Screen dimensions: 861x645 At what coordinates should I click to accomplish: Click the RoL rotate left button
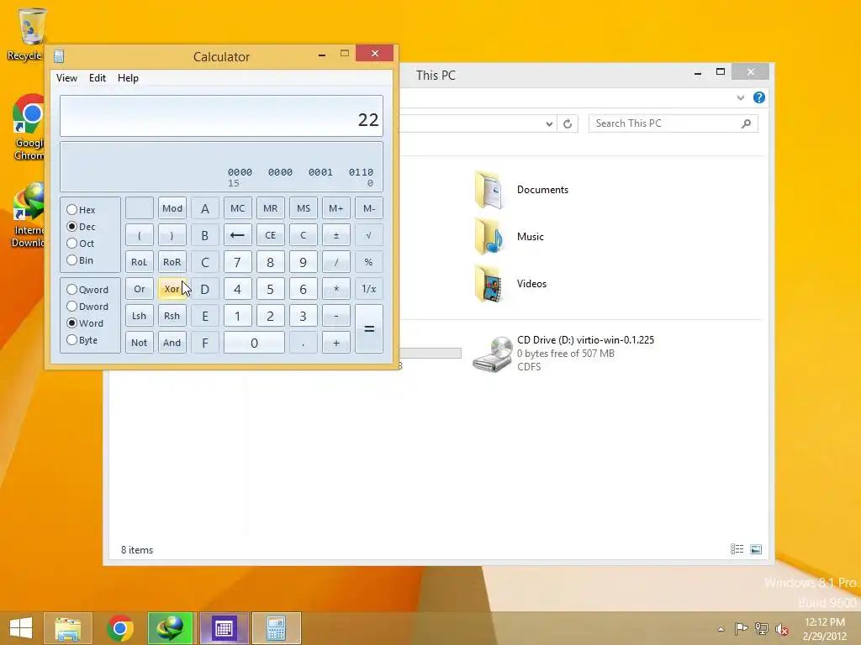point(139,262)
